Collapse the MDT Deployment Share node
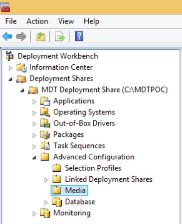Viewport: 182px width, 224px height. tap(22, 91)
